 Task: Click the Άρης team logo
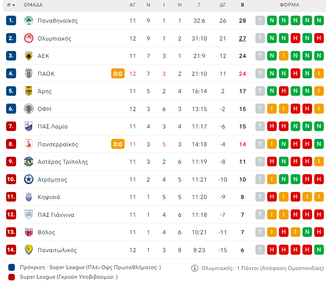(x=29, y=91)
